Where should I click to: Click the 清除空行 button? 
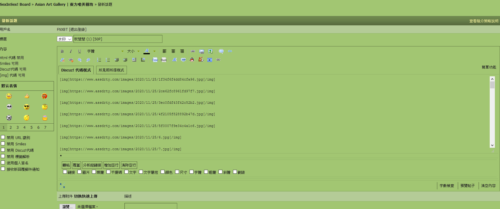pyautogui.click(x=129, y=165)
